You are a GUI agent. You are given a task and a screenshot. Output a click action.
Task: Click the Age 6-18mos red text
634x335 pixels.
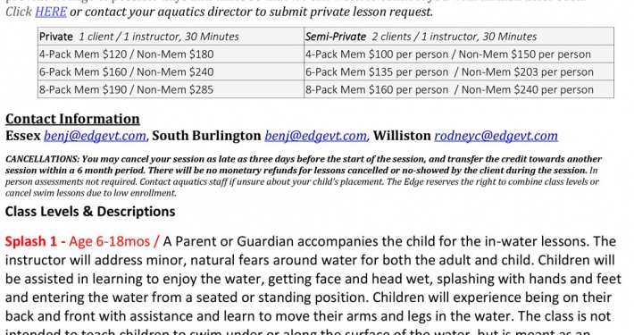point(110,241)
